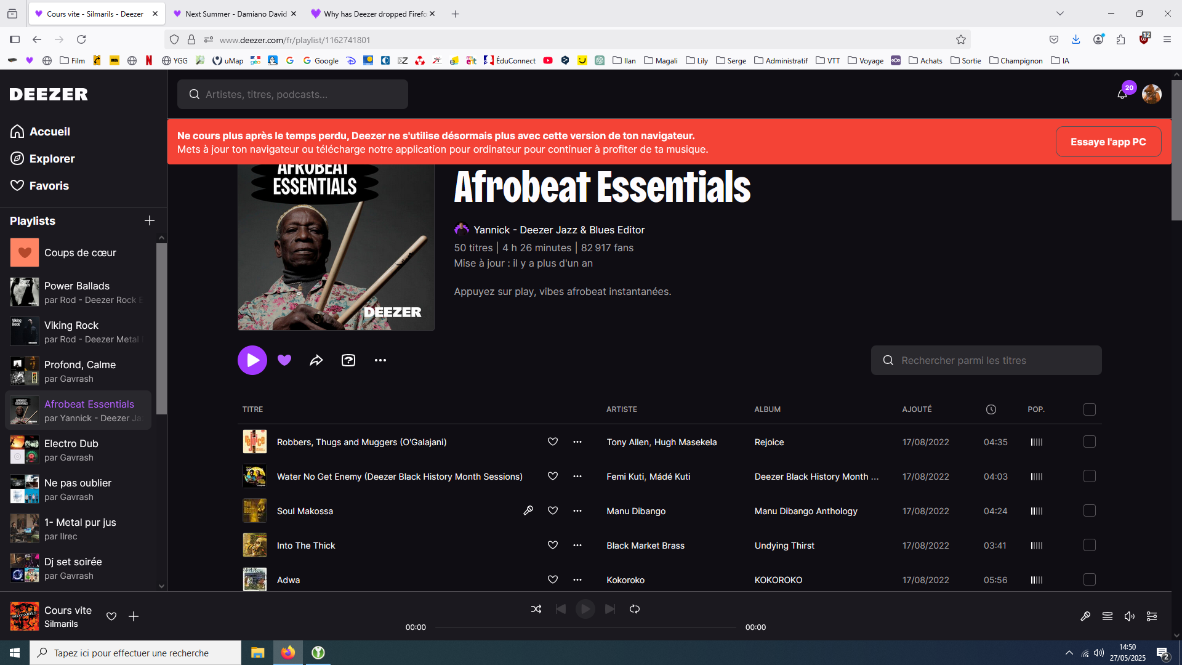1182x665 pixels.
Task: Check the Soul Makossa track checkbox
Action: (x=1089, y=511)
